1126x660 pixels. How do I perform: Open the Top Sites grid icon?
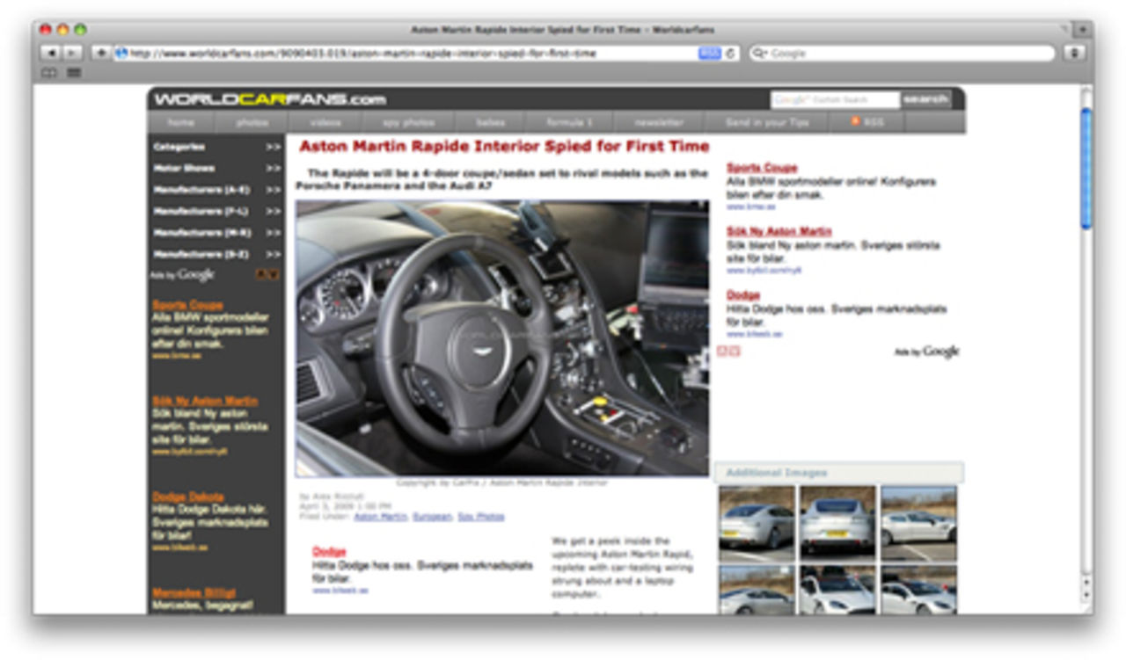[x=74, y=73]
